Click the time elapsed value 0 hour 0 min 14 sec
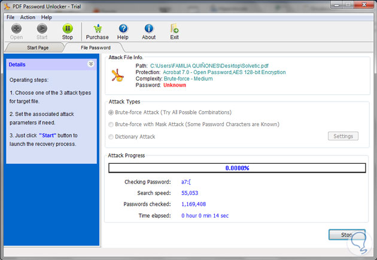 pyautogui.click(x=205, y=216)
